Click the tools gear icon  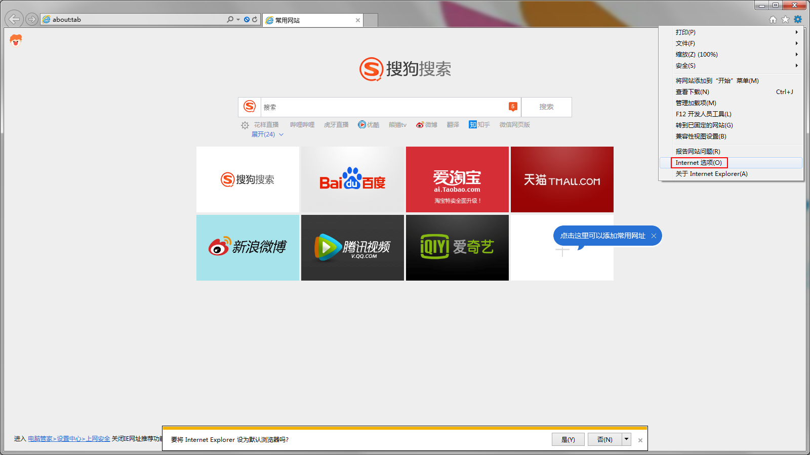click(x=798, y=19)
